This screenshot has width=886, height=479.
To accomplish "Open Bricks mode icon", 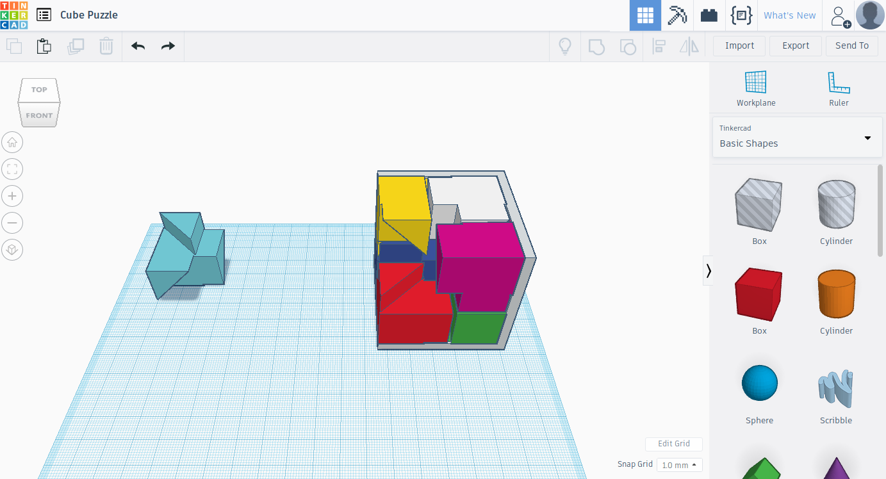I will [709, 15].
